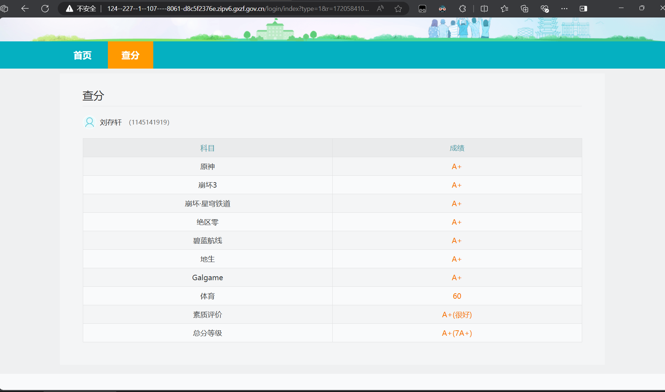Click the user avatar icon beside 刘存轩
The height and width of the screenshot is (392, 665).
[x=89, y=122]
